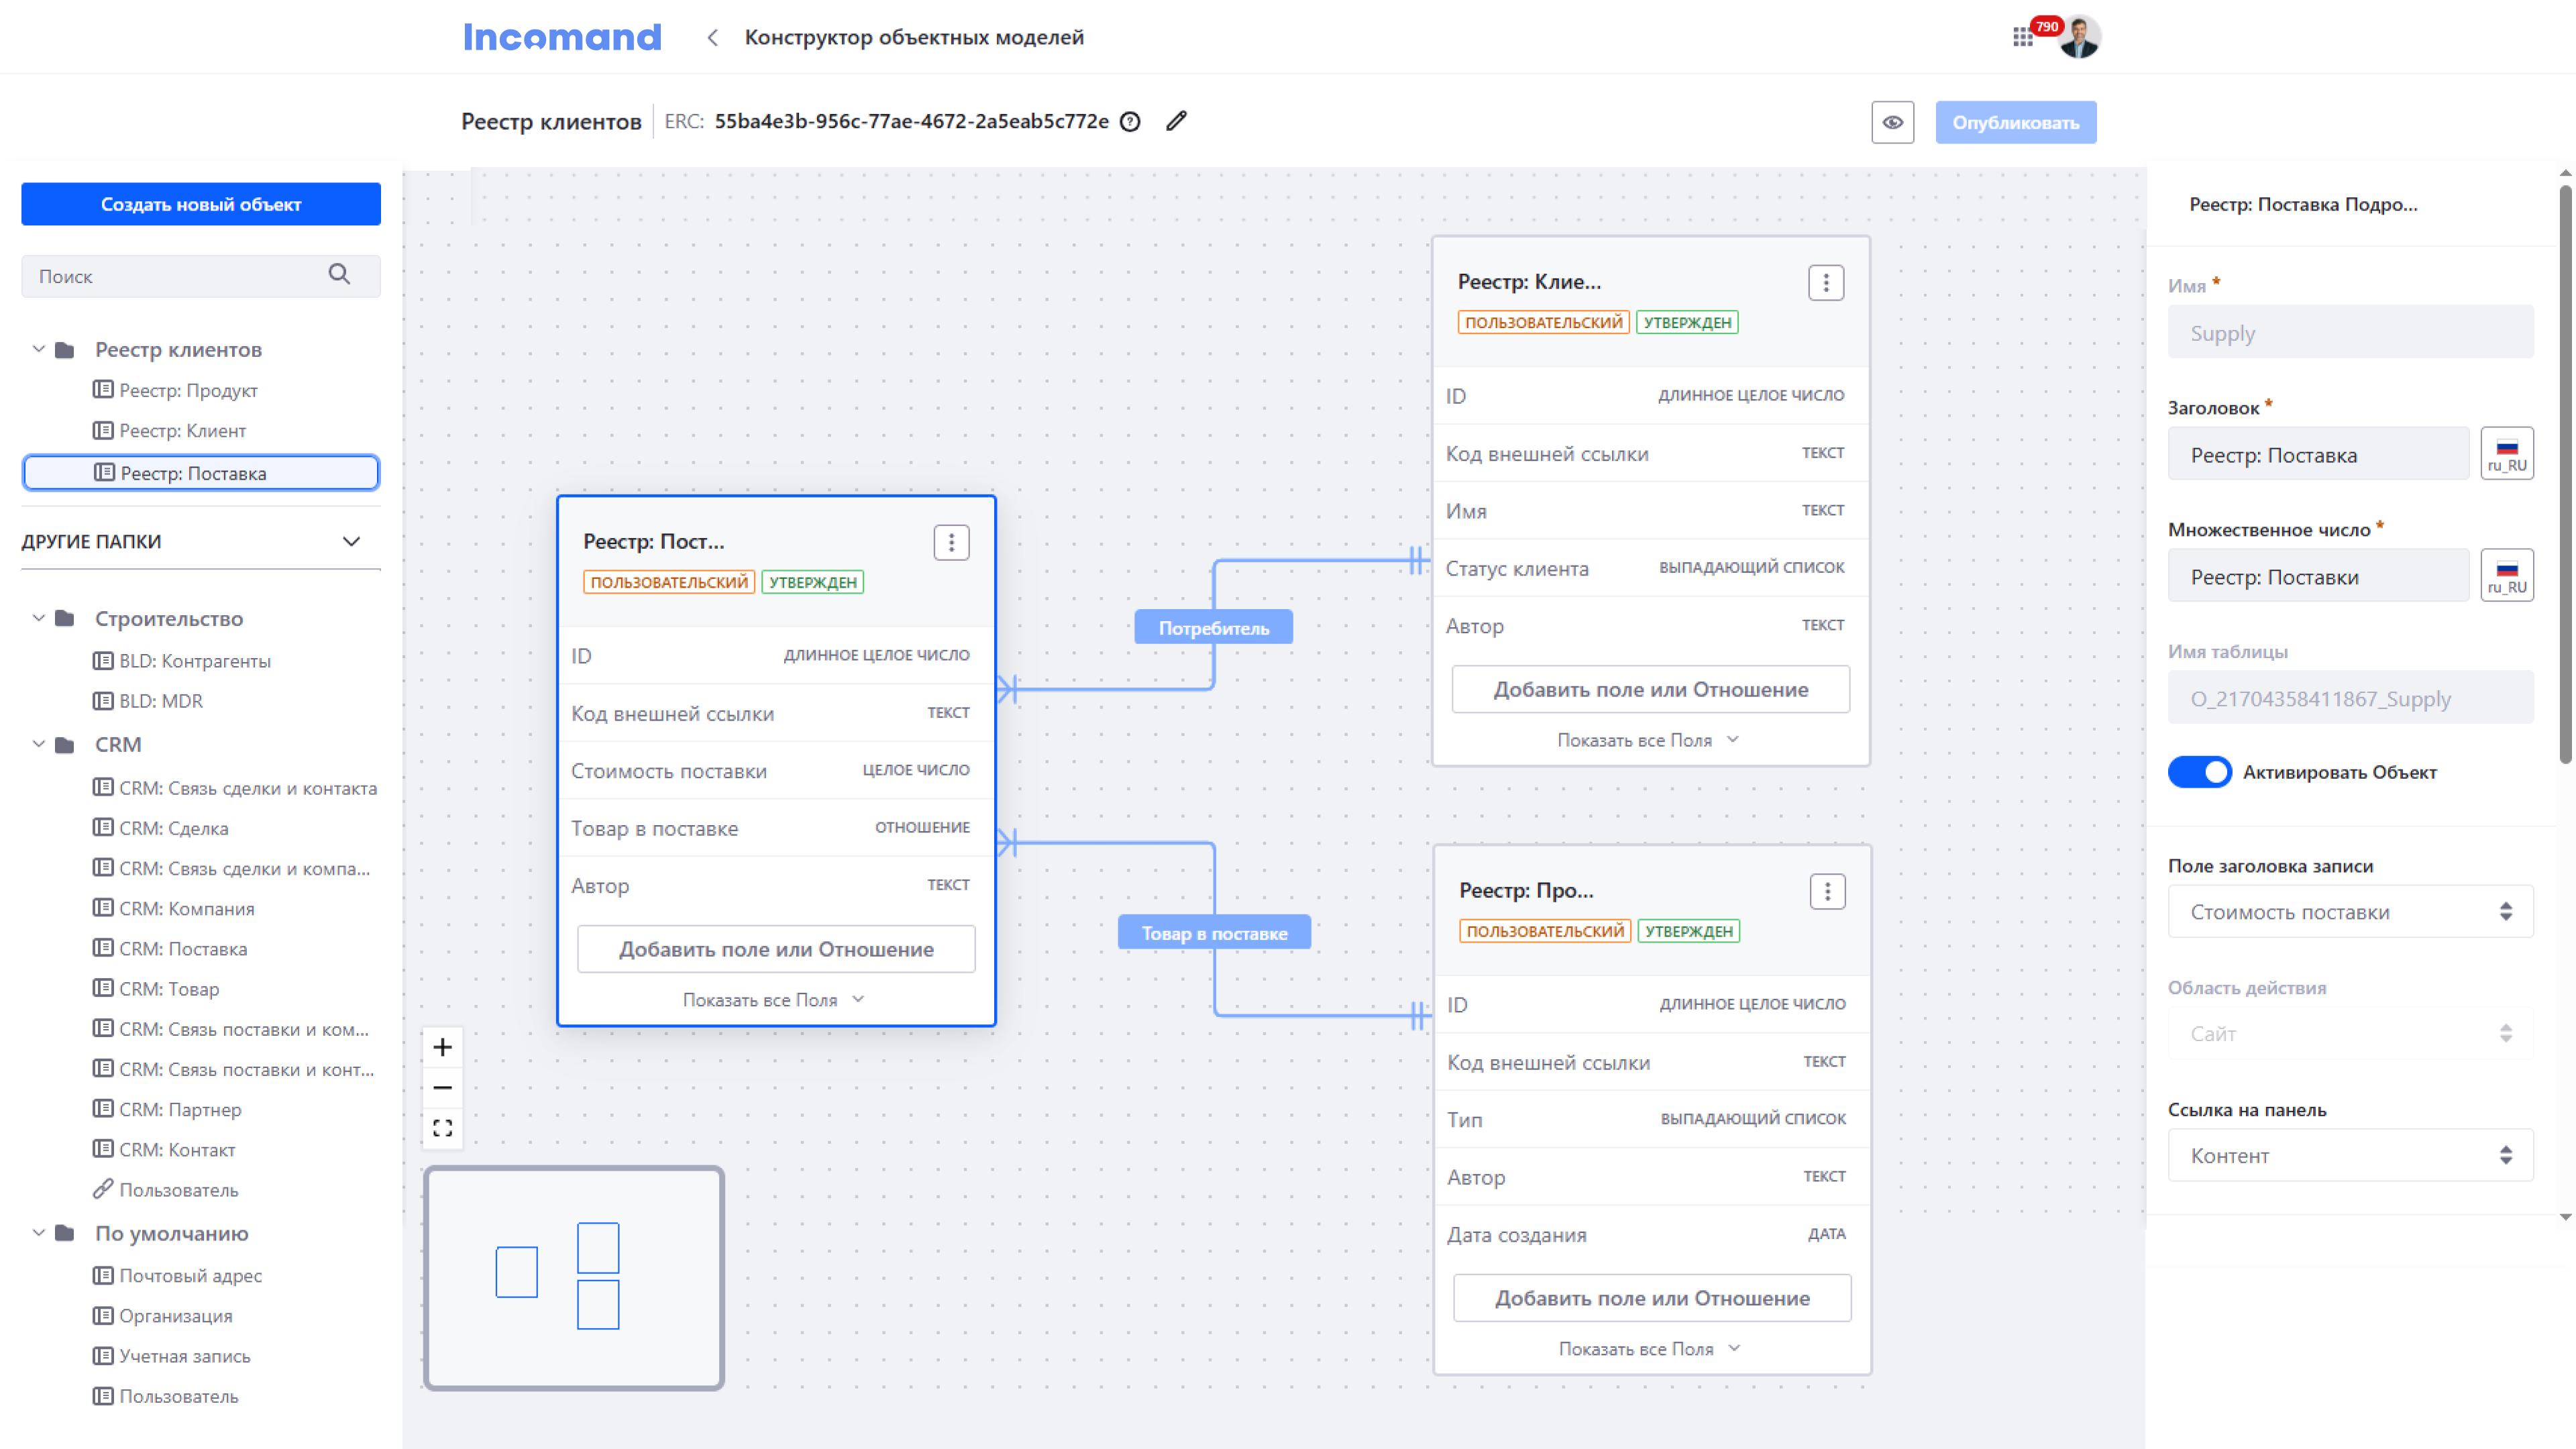
Task: Zoom in canvas with the plus button
Action: point(443,1047)
